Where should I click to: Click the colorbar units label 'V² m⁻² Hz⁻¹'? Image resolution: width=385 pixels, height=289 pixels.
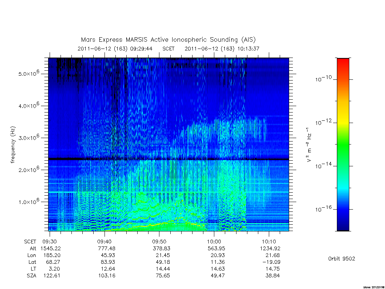pos(309,145)
